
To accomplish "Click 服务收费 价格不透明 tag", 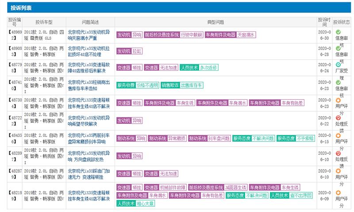I will click(138, 85).
